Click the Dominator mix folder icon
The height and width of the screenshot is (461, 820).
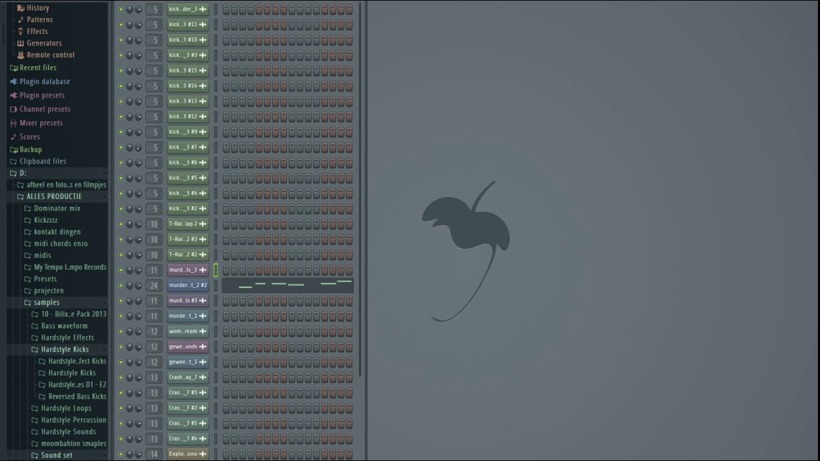[28, 209]
